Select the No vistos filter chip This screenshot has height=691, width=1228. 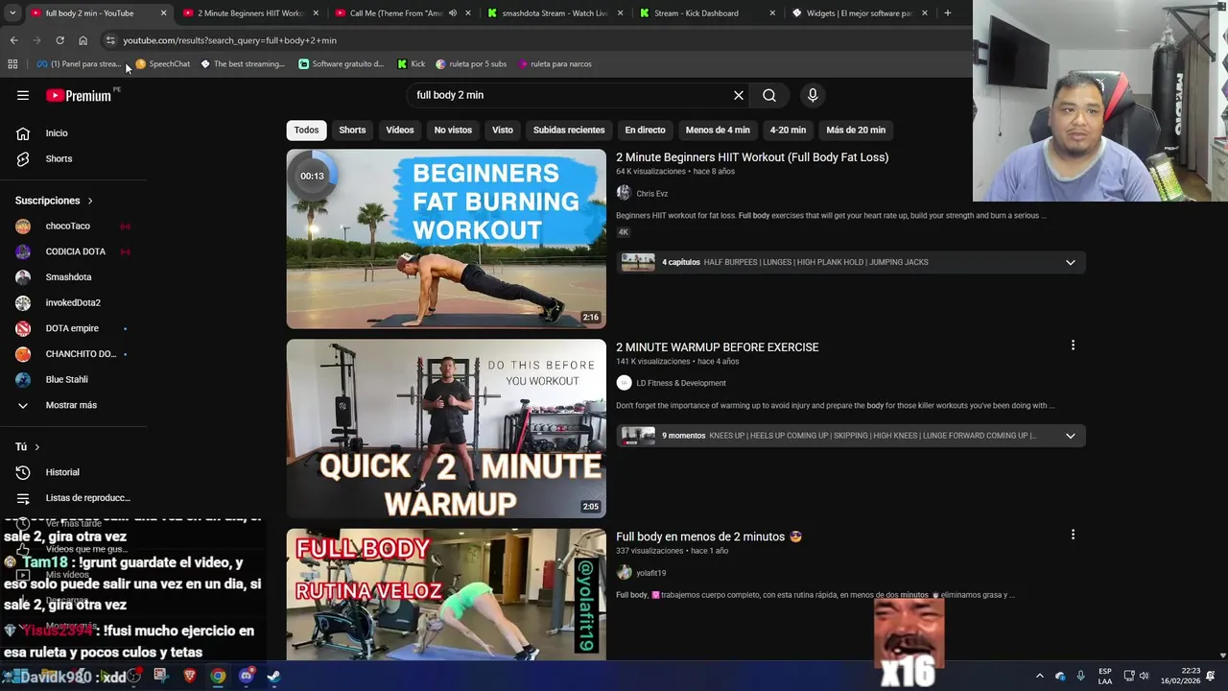453,130
